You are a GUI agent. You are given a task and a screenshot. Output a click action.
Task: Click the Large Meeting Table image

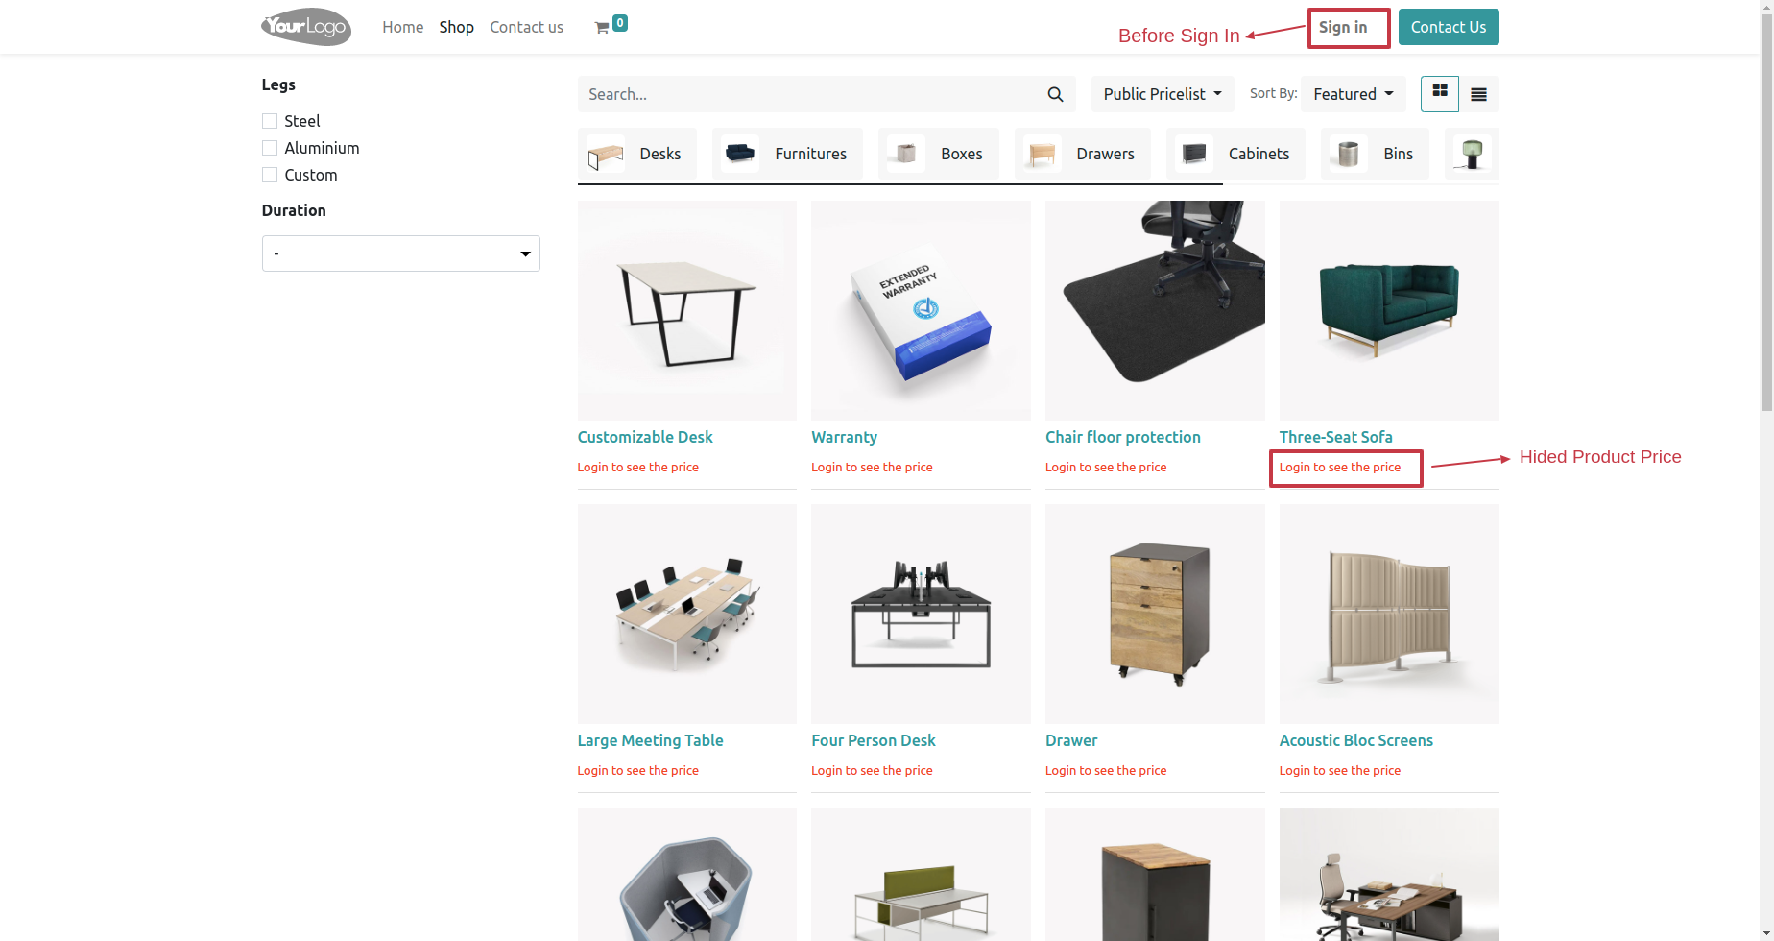pos(687,614)
